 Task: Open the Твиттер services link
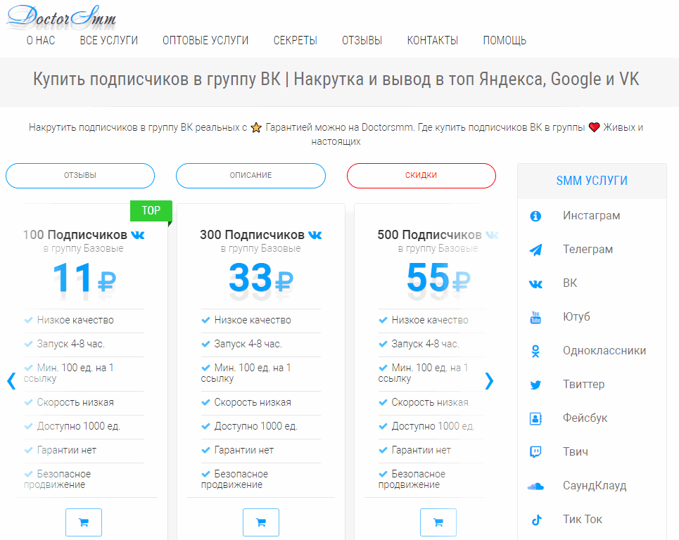583,384
